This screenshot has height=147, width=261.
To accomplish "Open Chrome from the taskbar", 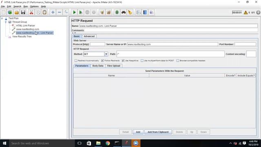I will coord(108,143).
